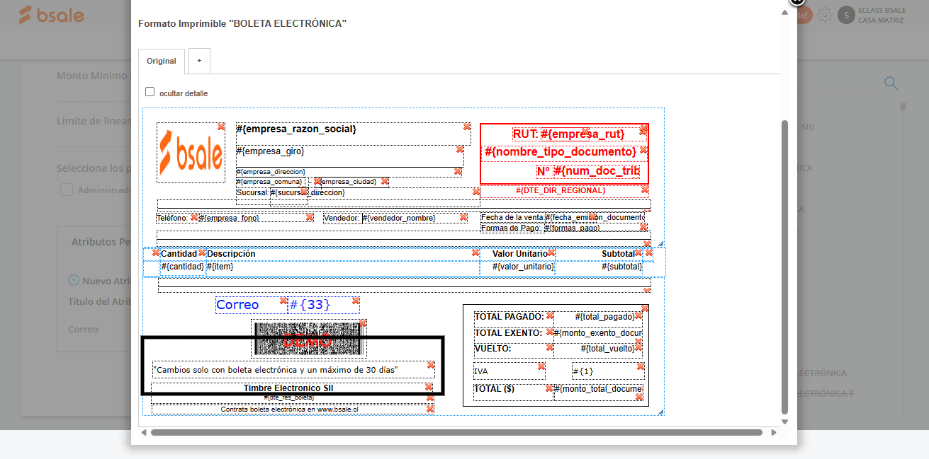929x459 pixels.
Task: Remove the TOTAL ($) label
Action: click(549, 388)
